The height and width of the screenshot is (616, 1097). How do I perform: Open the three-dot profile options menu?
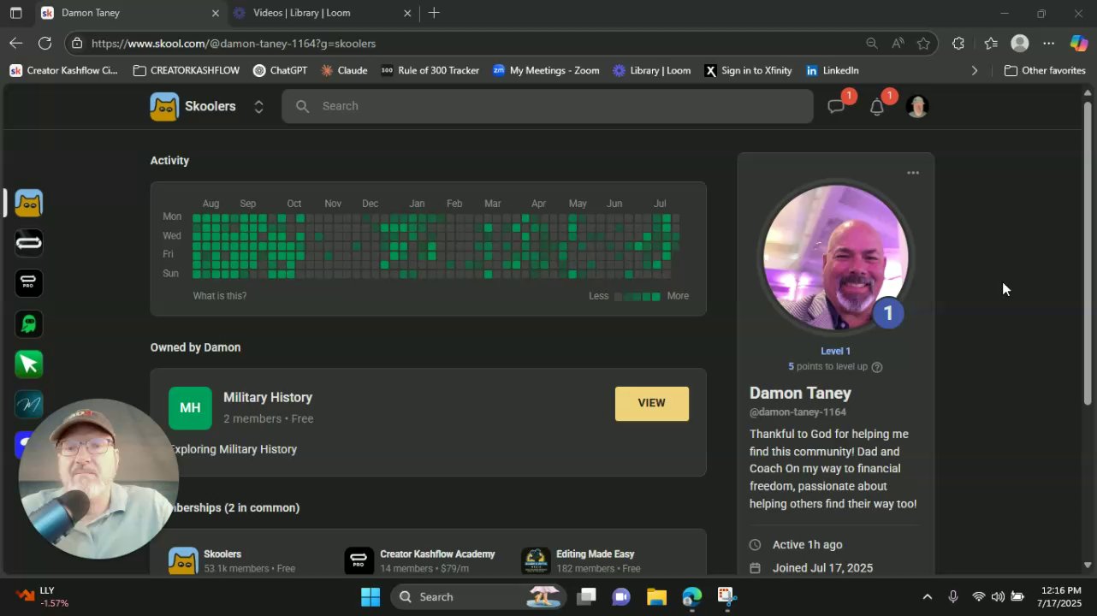coord(913,173)
